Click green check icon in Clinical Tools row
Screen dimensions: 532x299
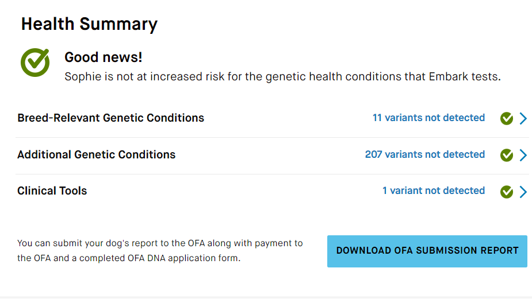(x=507, y=191)
